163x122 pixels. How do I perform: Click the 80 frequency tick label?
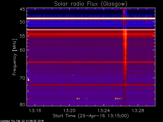click(22, 104)
